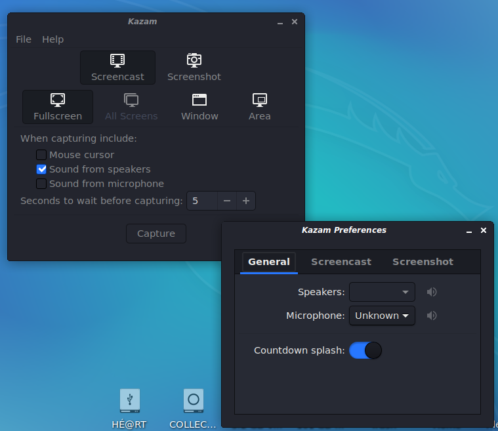498x431 pixels.
Task: Choose Window capture mode
Action: coord(199,107)
